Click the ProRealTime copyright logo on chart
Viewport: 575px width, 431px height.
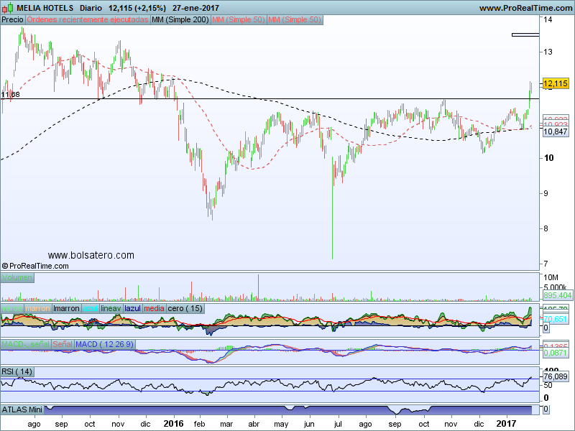(x=34, y=266)
